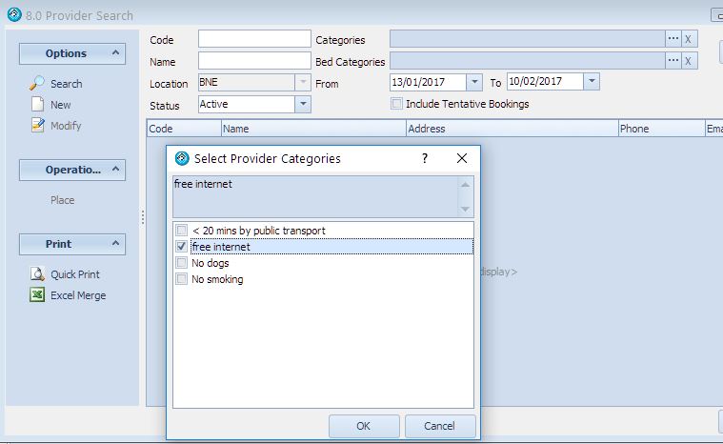
Task: Enable Include Tentative Bookings
Action: [x=397, y=104]
